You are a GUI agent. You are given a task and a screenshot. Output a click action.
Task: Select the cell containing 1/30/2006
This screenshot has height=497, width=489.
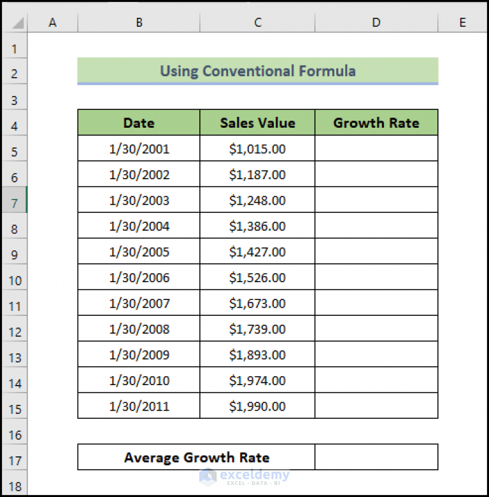[x=139, y=276]
